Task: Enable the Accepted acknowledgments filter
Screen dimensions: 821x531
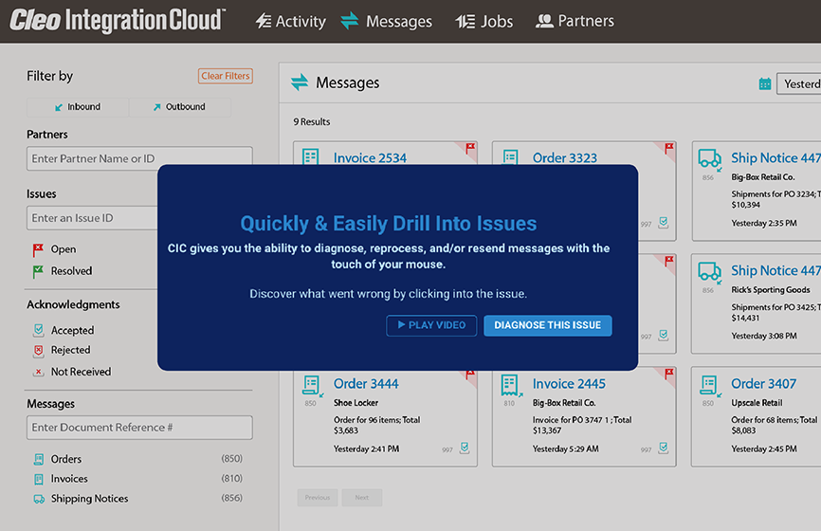Action: [71, 331]
